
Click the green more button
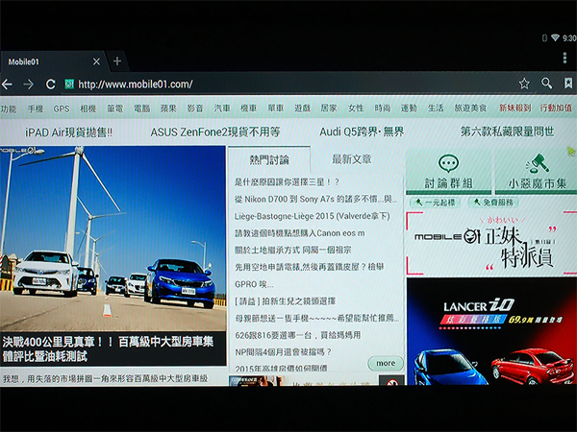[386, 363]
